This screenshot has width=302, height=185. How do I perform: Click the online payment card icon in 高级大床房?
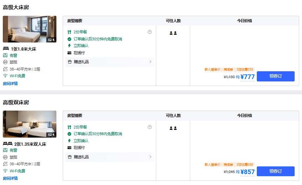pos(69,53)
